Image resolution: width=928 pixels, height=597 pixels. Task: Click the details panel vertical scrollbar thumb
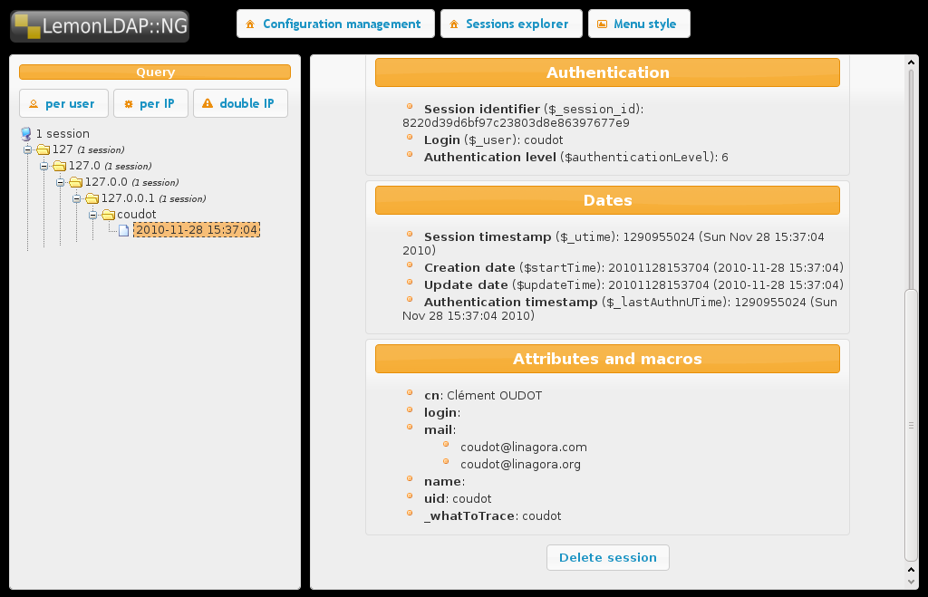pos(911,425)
